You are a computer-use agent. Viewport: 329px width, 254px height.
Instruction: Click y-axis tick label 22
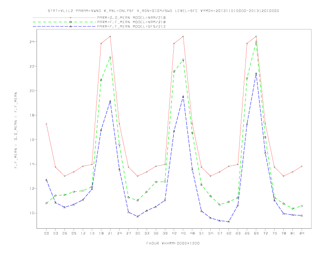32,66
